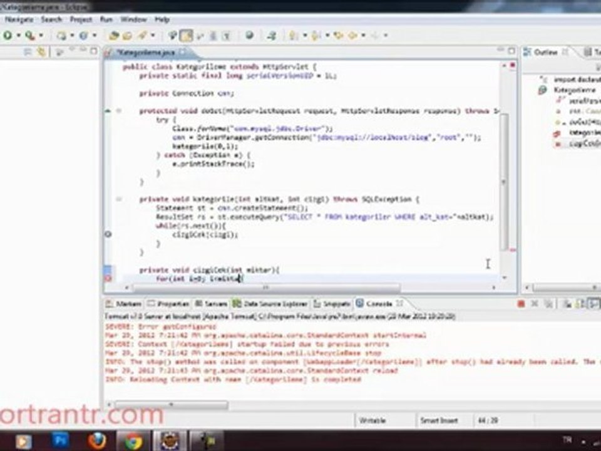Image resolution: width=601 pixels, height=451 pixels.
Task: Select the Kategorileme.java editor tab
Action: (x=146, y=53)
